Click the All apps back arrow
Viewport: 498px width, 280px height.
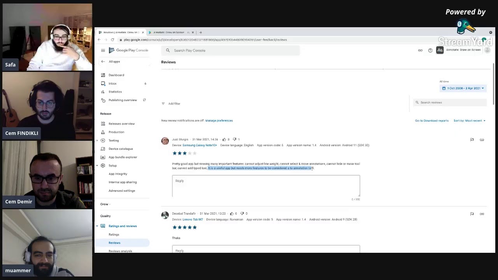103,61
